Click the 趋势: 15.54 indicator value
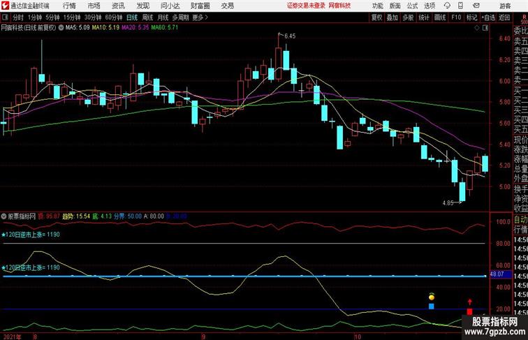This screenshot has width=528, height=340. coord(76,216)
